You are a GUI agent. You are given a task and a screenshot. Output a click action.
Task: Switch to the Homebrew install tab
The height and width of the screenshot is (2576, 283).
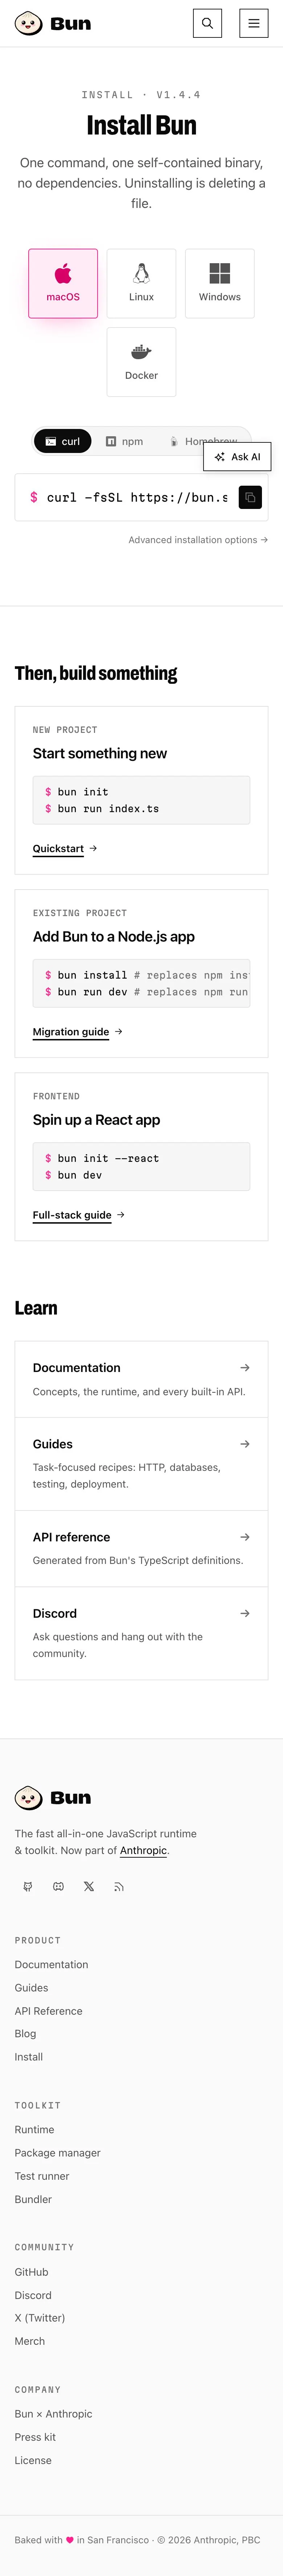(x=203, y=441)
